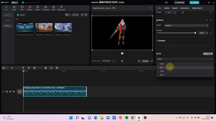Switch to the Audio properties tab
The width and height of the screenshot is (216, 121).
tap(167, 8)
